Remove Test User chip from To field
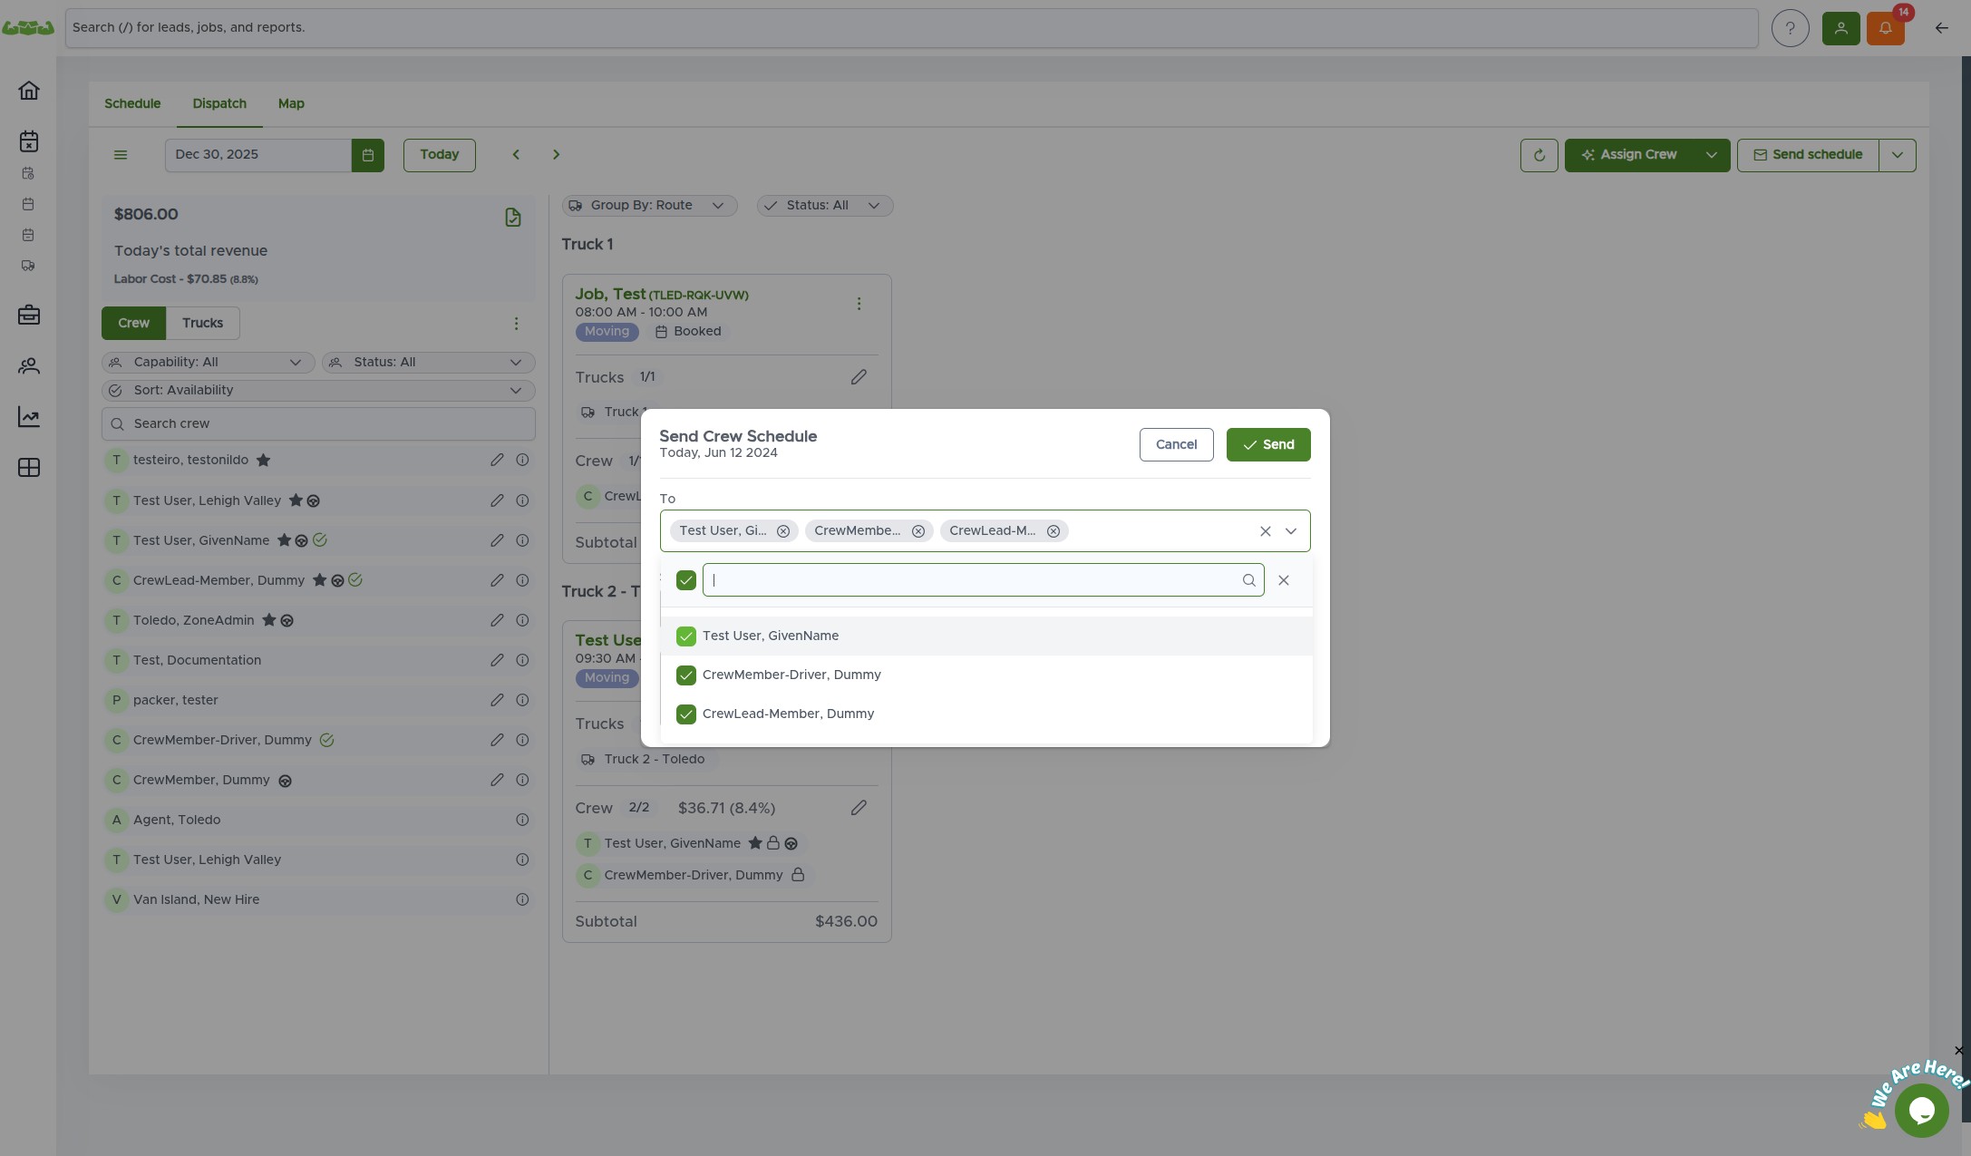The image size is (1971, 1156). (783, 531)
